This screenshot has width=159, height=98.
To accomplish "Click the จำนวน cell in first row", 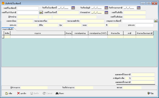I will (69, 37).
